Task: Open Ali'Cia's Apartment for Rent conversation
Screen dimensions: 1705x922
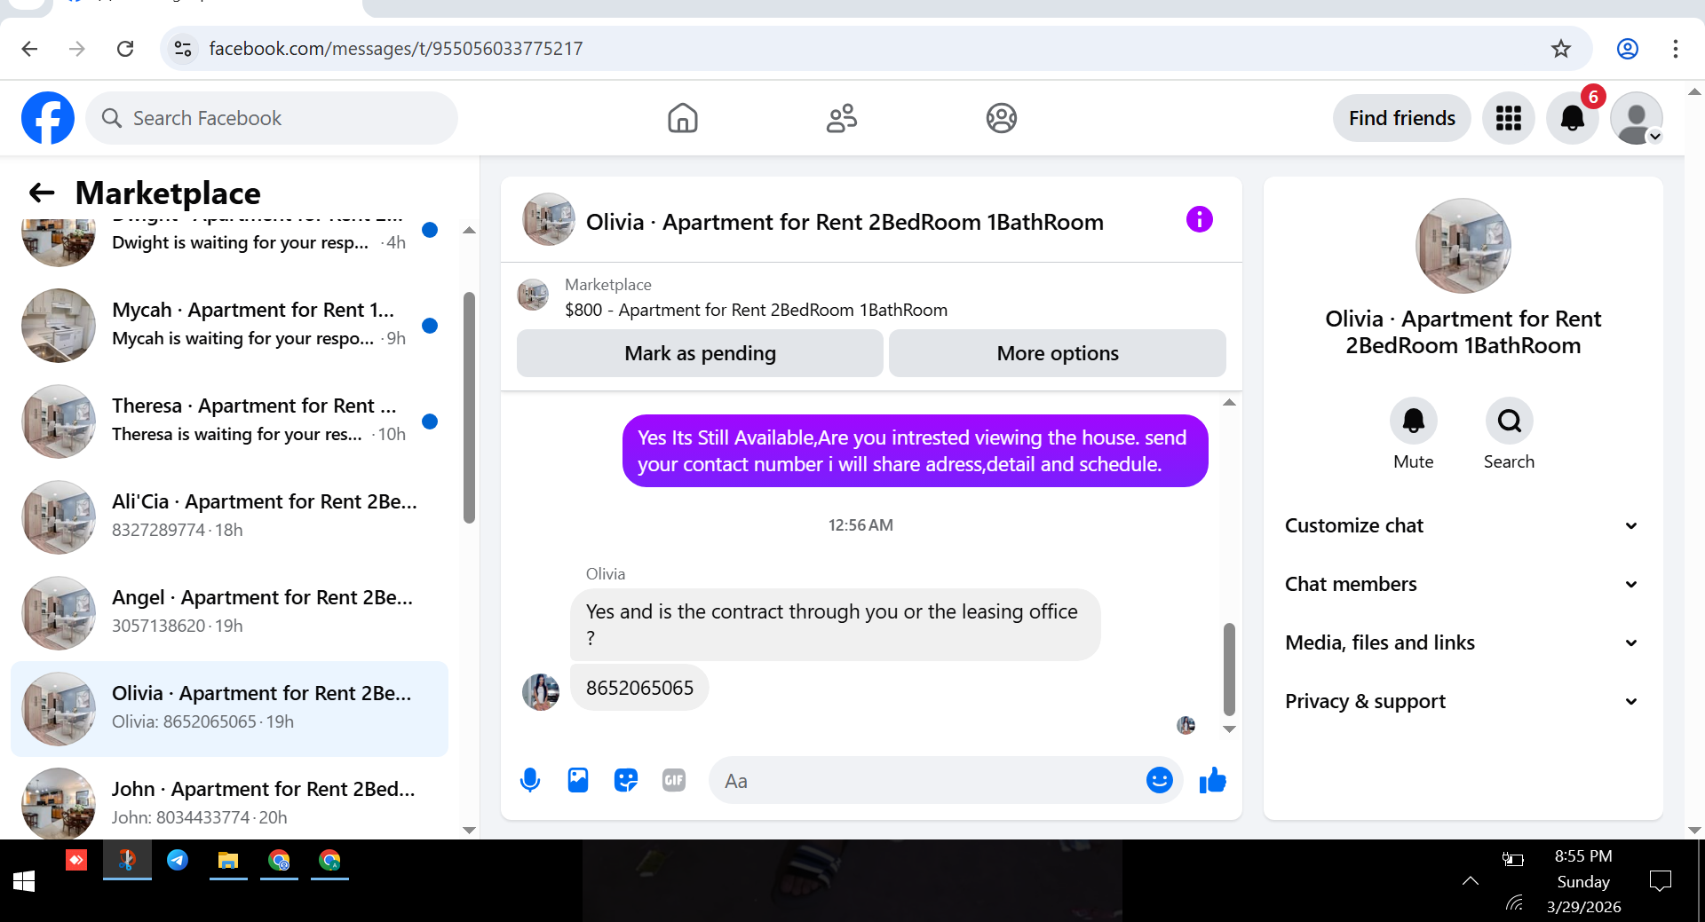Action: pyautogui.click(x=229, y=516)
